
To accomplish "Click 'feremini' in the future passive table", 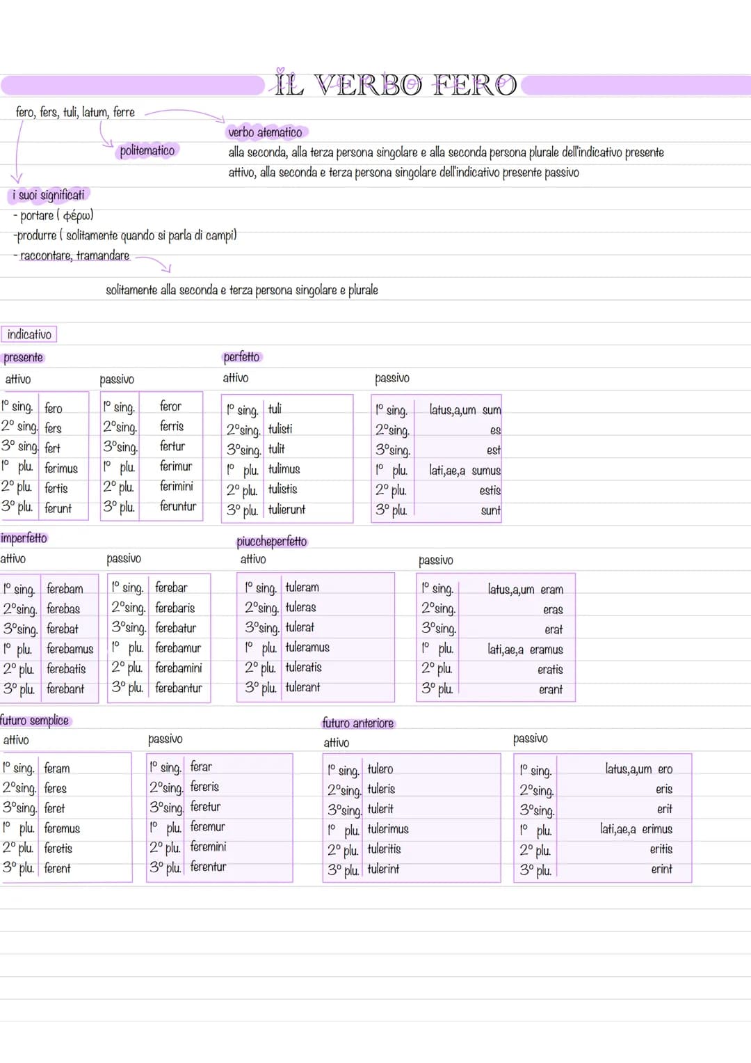I will click(x=209, y=847).
